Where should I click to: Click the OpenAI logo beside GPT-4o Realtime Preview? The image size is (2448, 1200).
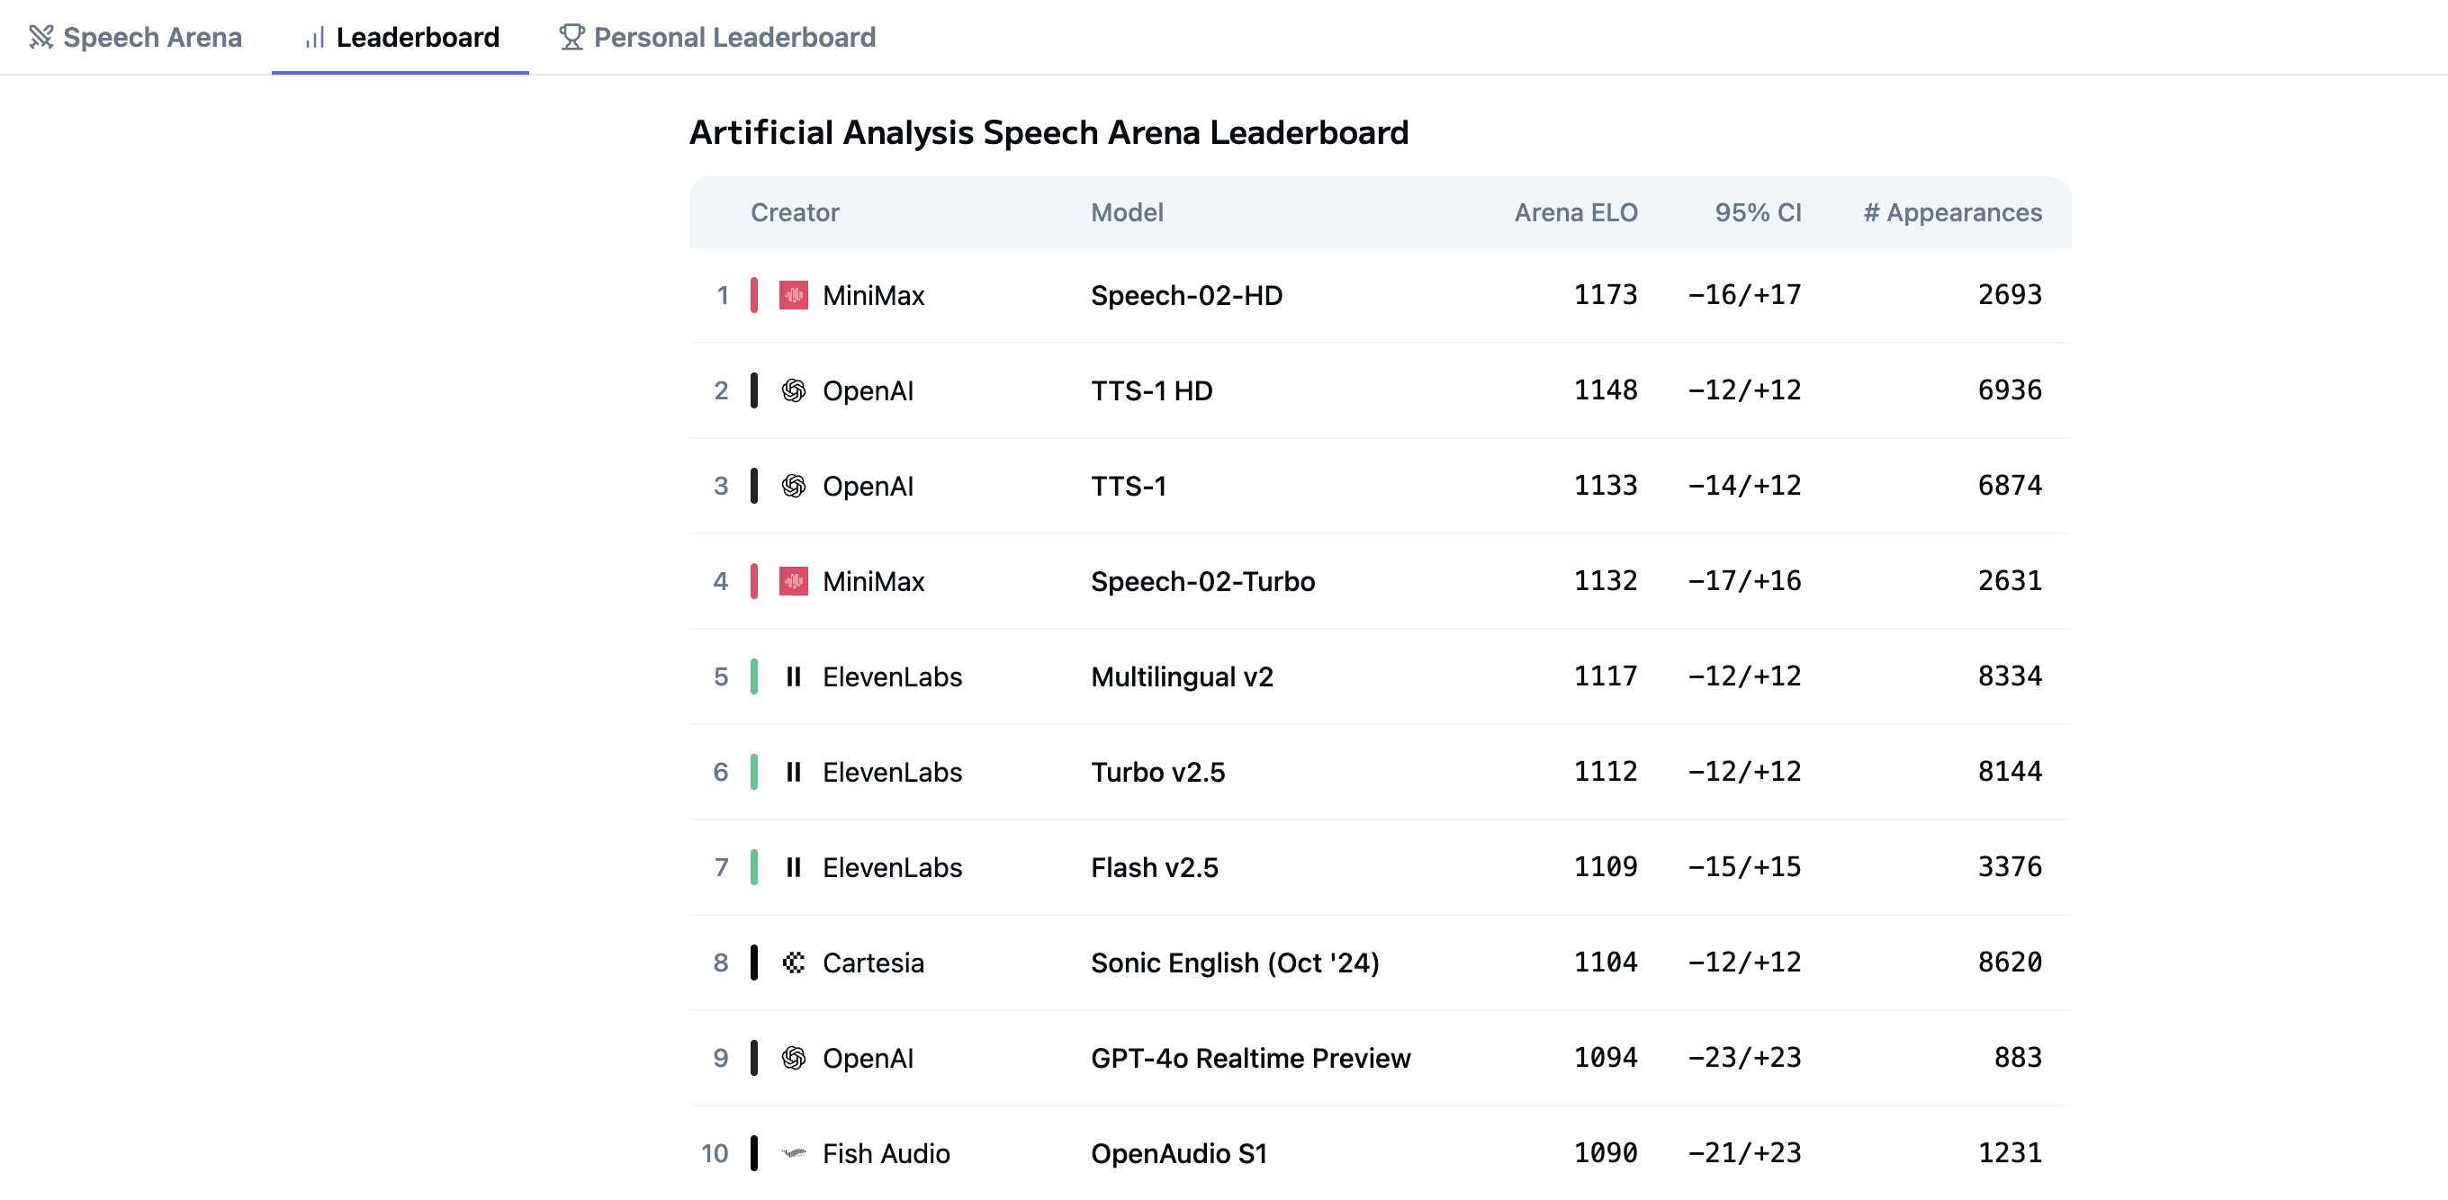click(x=794, y=1059)
